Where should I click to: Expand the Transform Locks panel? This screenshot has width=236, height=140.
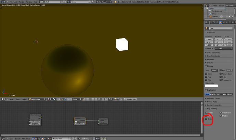click(212, 56)
